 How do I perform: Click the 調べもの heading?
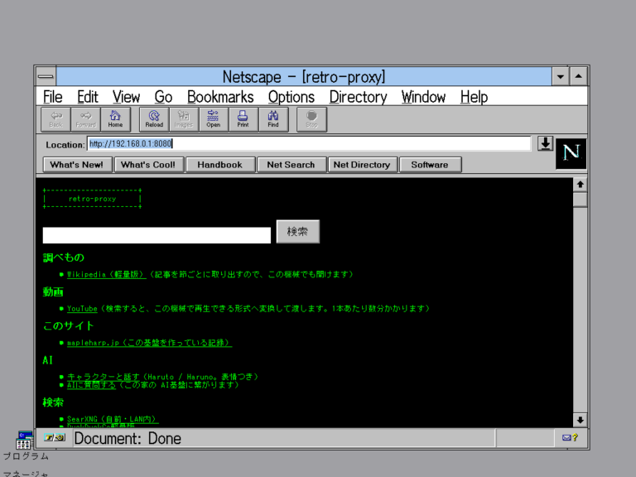[x=64, y=258]
